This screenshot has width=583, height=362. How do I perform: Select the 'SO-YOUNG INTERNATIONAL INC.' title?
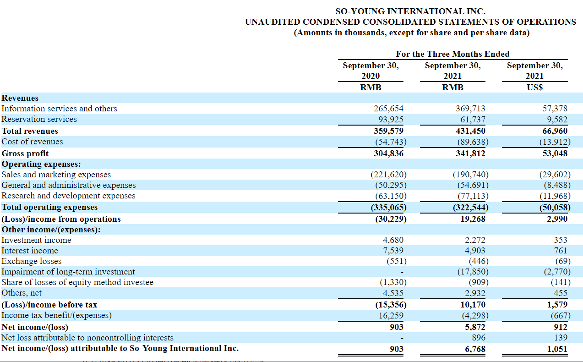410,11
